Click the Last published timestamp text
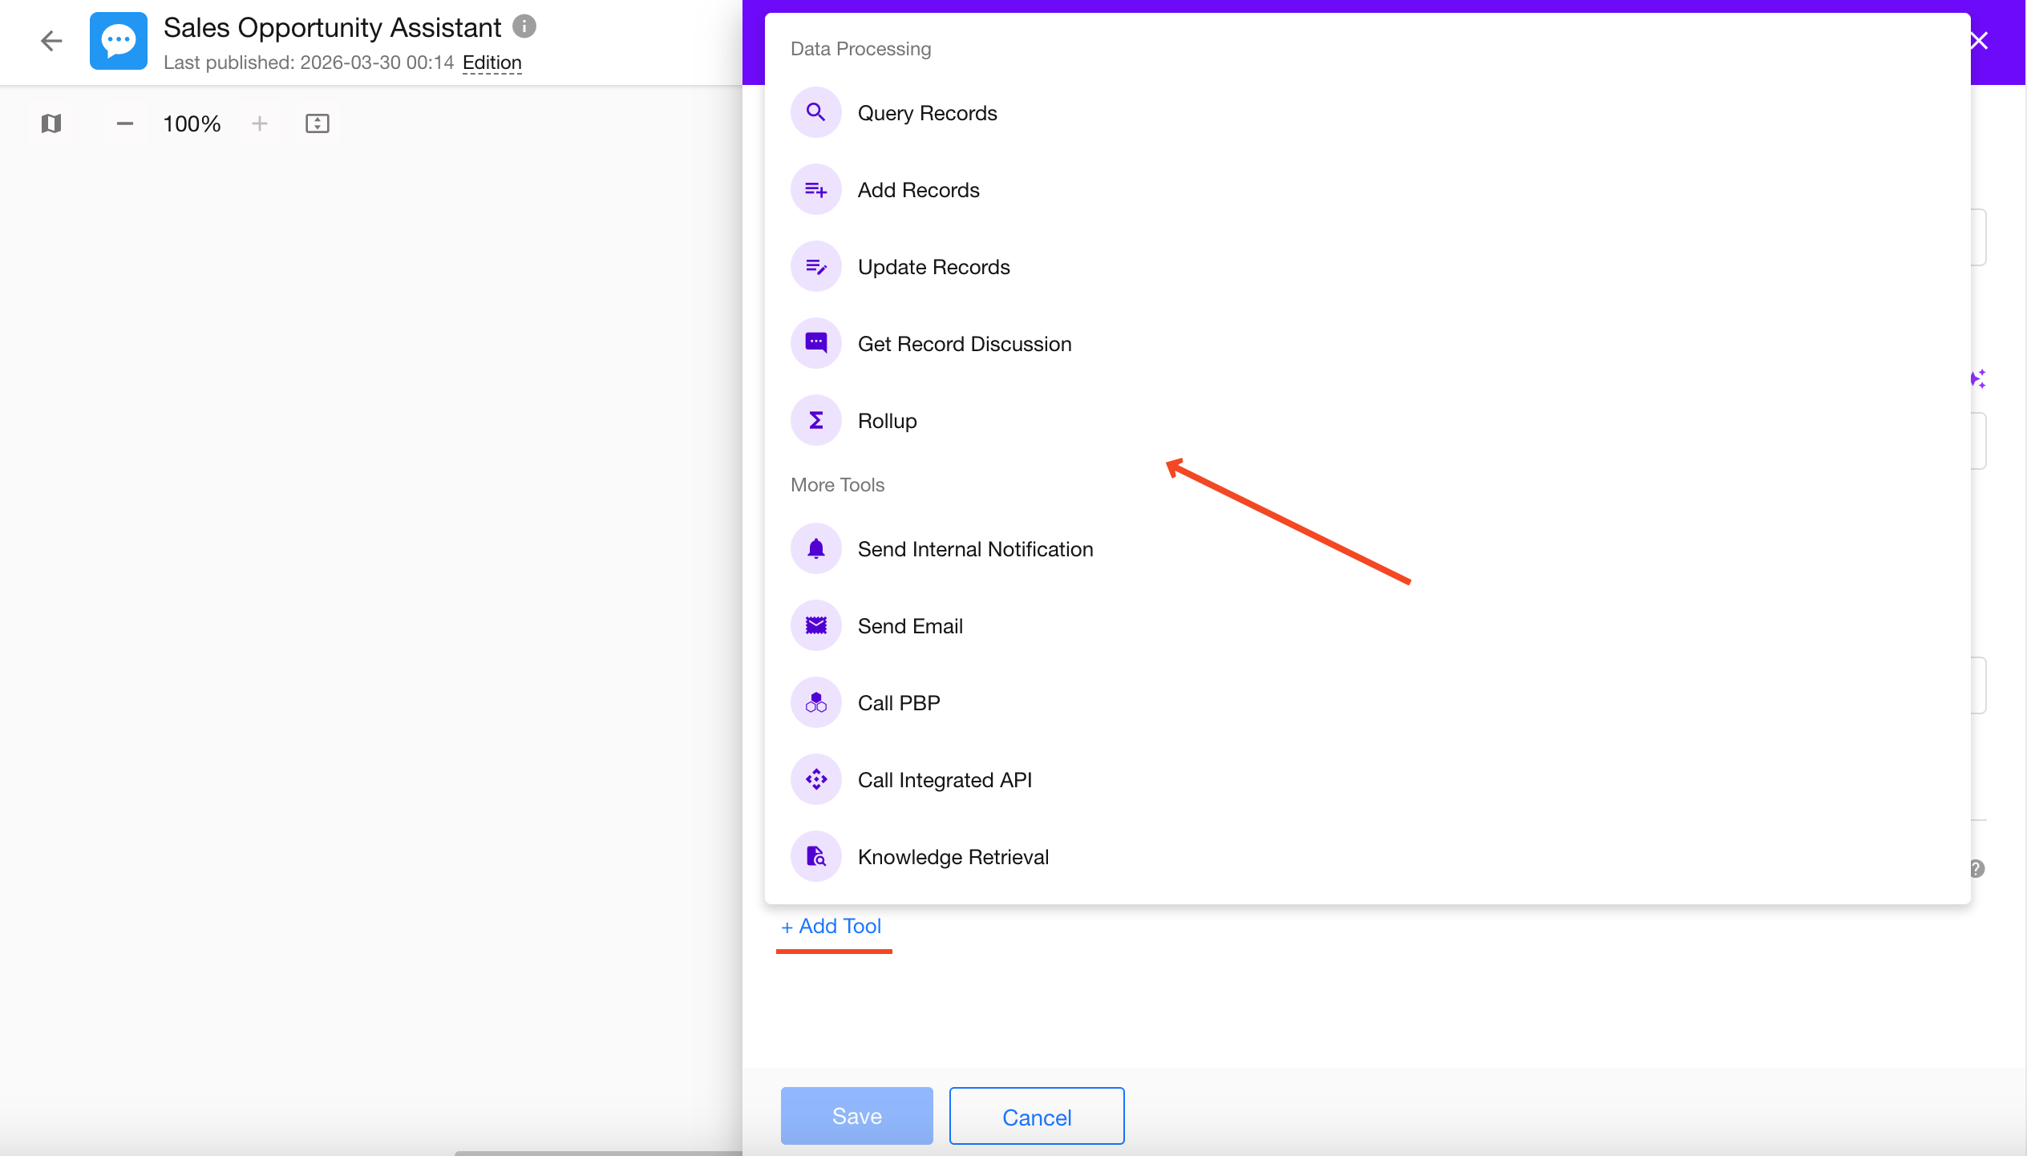2027x1156 pixels. click(309, 63)
